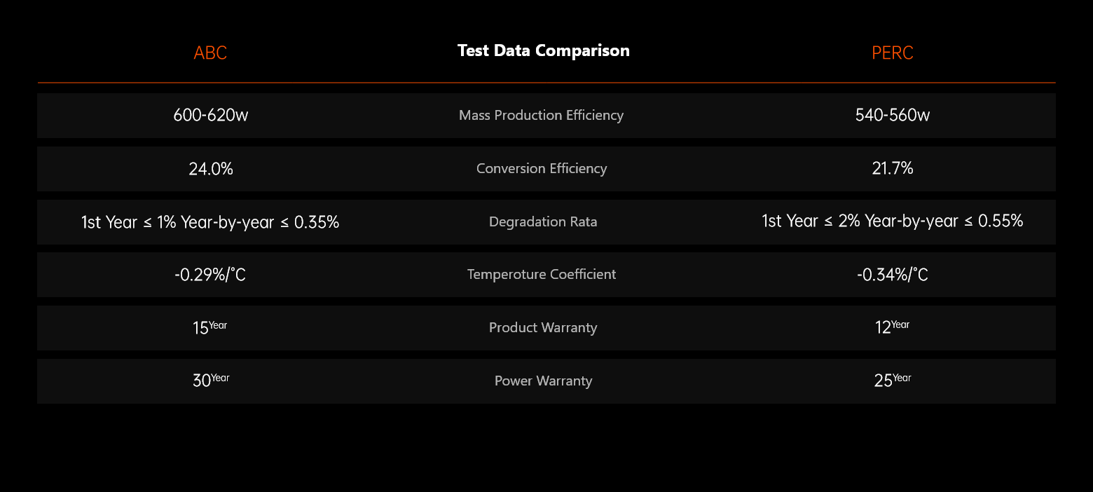Select the Temperoture Coefficient label

click(542, 274)
